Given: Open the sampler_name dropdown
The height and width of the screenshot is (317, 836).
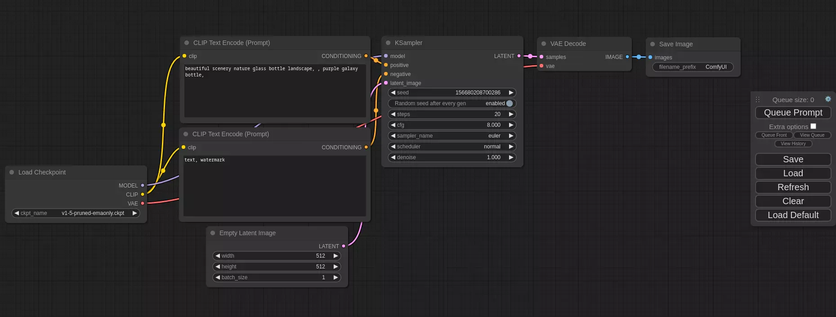Looking at the screenshot, I should [452, 136].
